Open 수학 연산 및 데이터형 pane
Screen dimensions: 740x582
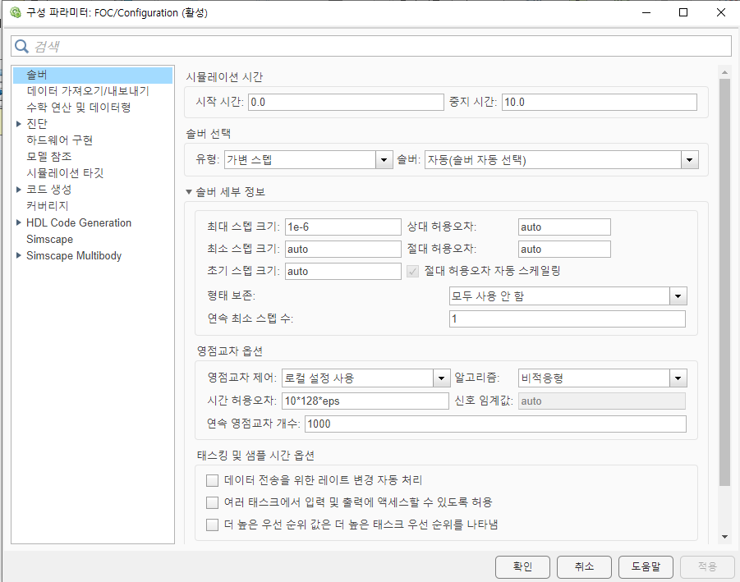coord(78,108)
